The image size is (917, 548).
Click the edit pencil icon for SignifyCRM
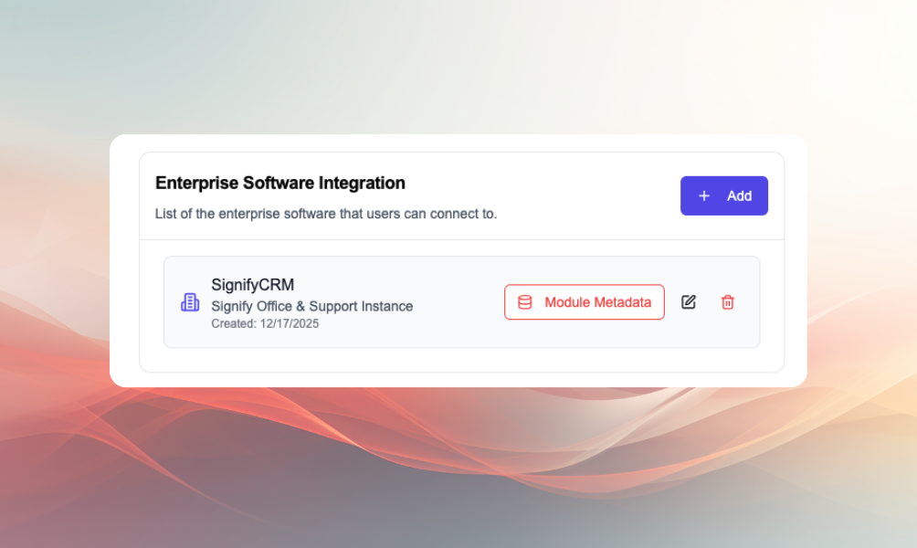click(689, 302)
